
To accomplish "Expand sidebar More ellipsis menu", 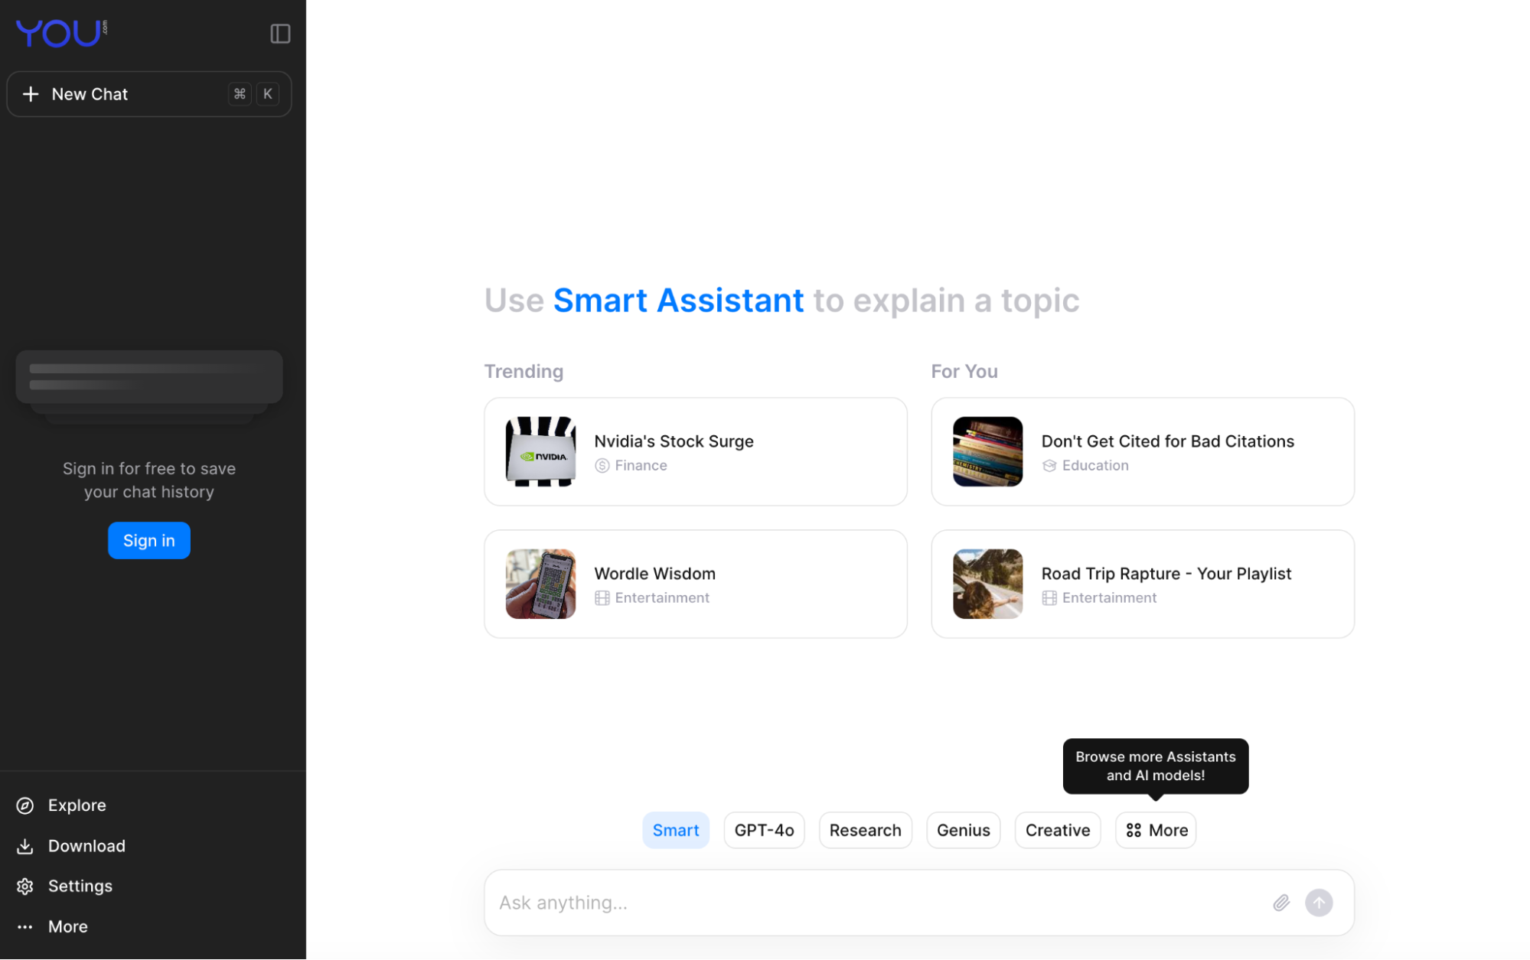I will 67,926.
